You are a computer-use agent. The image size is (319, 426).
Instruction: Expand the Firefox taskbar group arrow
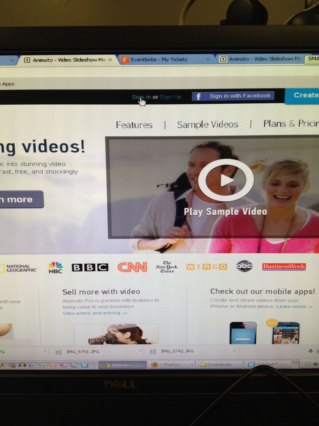coord(192,364)
